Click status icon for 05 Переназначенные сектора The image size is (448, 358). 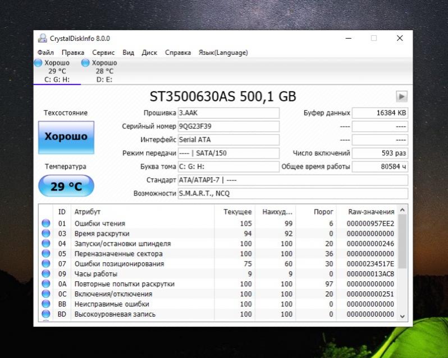46,253
